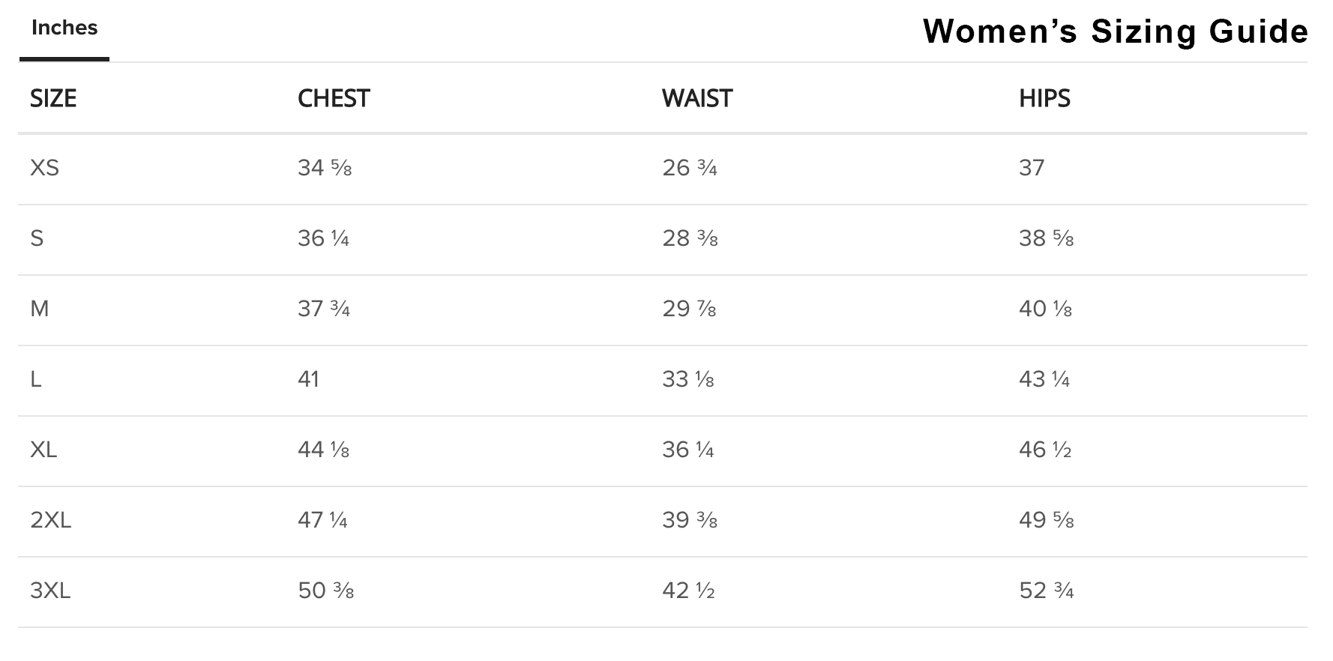Select the M size row label

click(39, 309)
